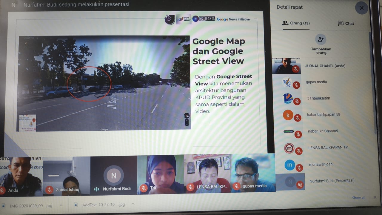Click the presenter N avatar at top left

(13, 5)
